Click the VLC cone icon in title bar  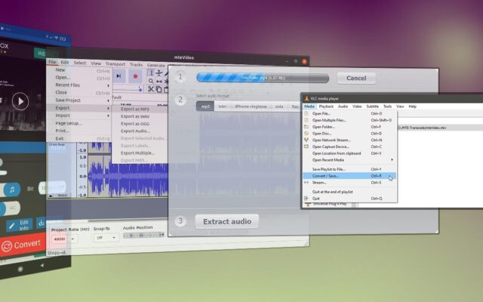[x=306, y=99]
